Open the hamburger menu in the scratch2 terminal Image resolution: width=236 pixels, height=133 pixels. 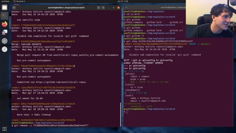click(x=103, y=7)
